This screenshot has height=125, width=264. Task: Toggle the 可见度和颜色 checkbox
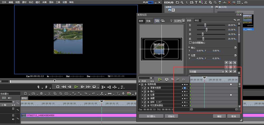click(x=145, y=105)
